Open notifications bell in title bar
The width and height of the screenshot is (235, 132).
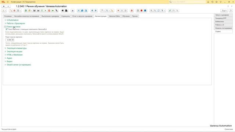tap(208, 2)
